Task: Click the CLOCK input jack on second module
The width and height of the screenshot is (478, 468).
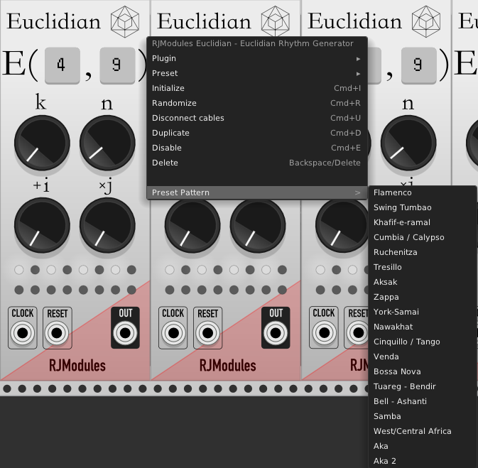Action: pos(173,333)
